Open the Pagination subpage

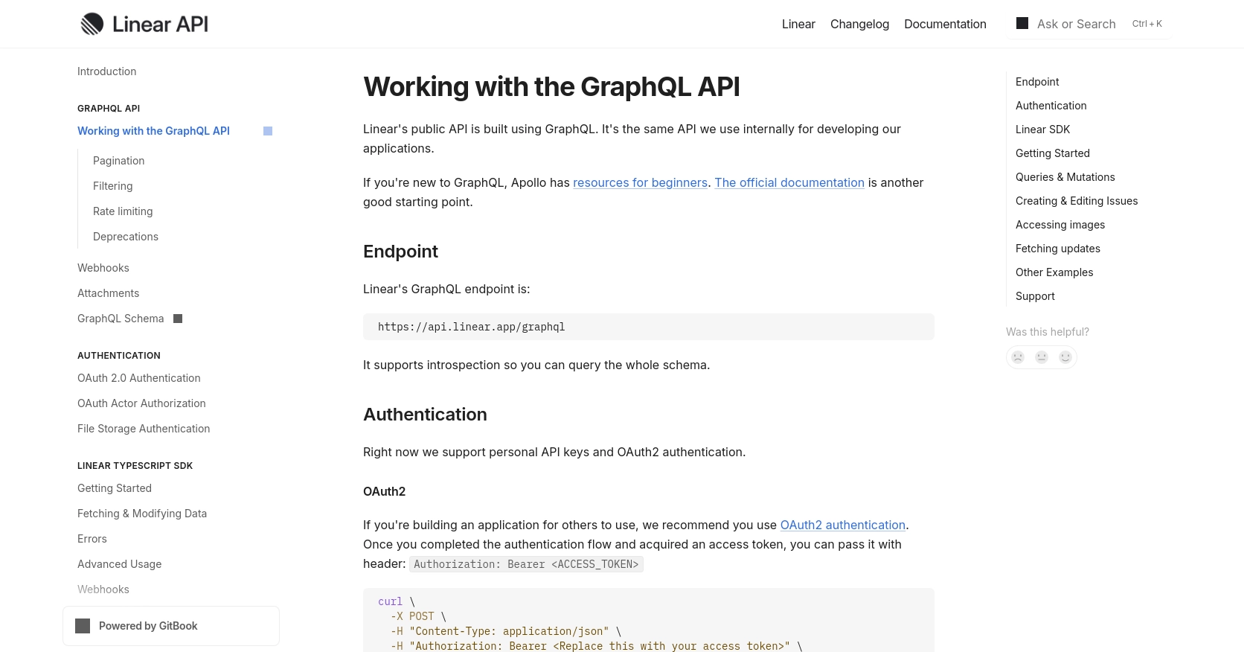tap(119, 161)
